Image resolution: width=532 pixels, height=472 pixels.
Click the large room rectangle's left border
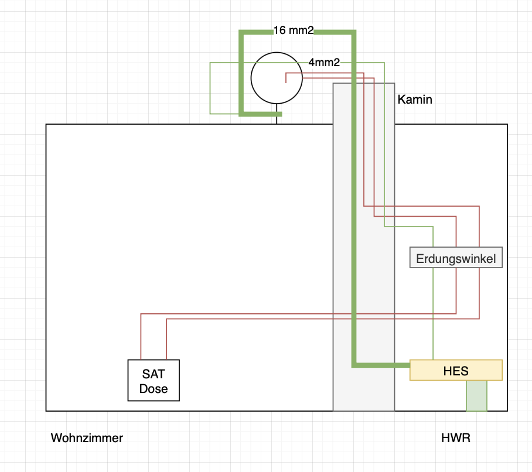[46, 264]
